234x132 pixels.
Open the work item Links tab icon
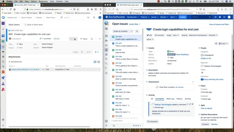88,52
